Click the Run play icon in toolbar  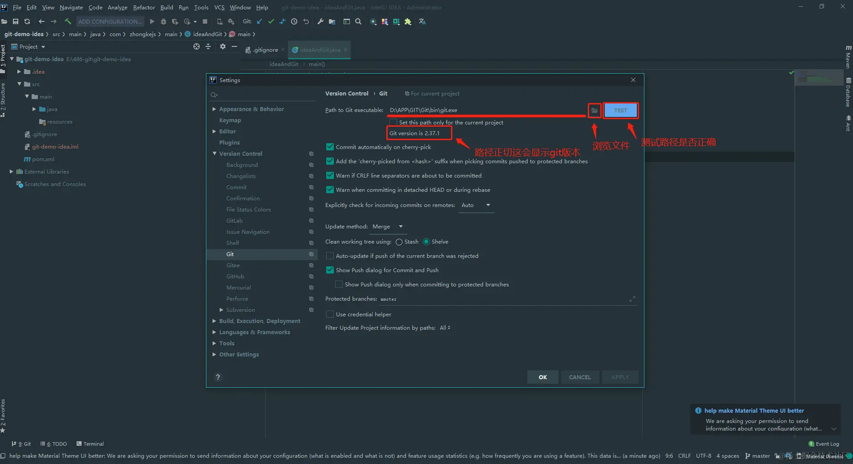pos(152,21)
